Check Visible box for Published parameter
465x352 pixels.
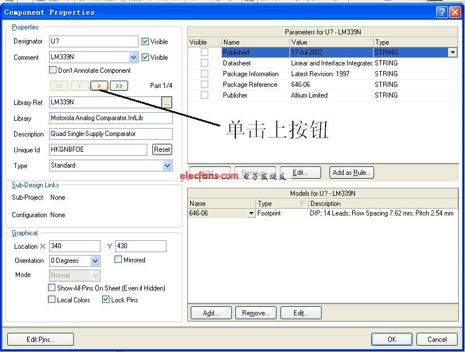204,52
